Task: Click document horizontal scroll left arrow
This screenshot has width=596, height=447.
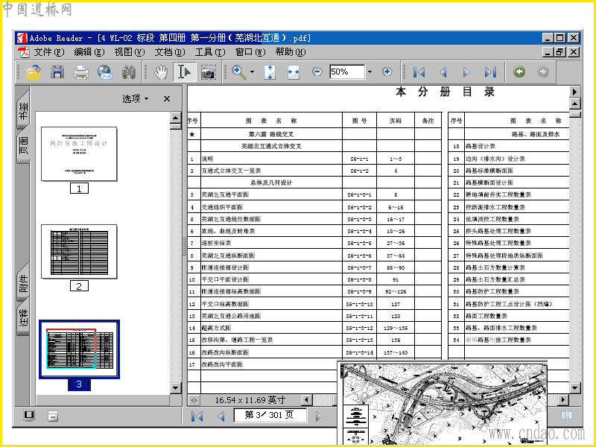Action: 306,399
